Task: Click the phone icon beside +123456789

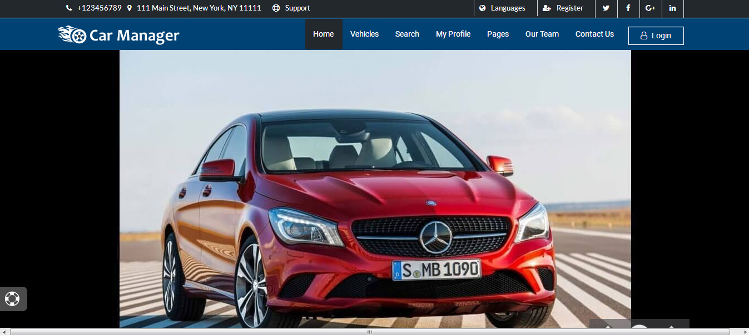Action: tap(69, 8)
